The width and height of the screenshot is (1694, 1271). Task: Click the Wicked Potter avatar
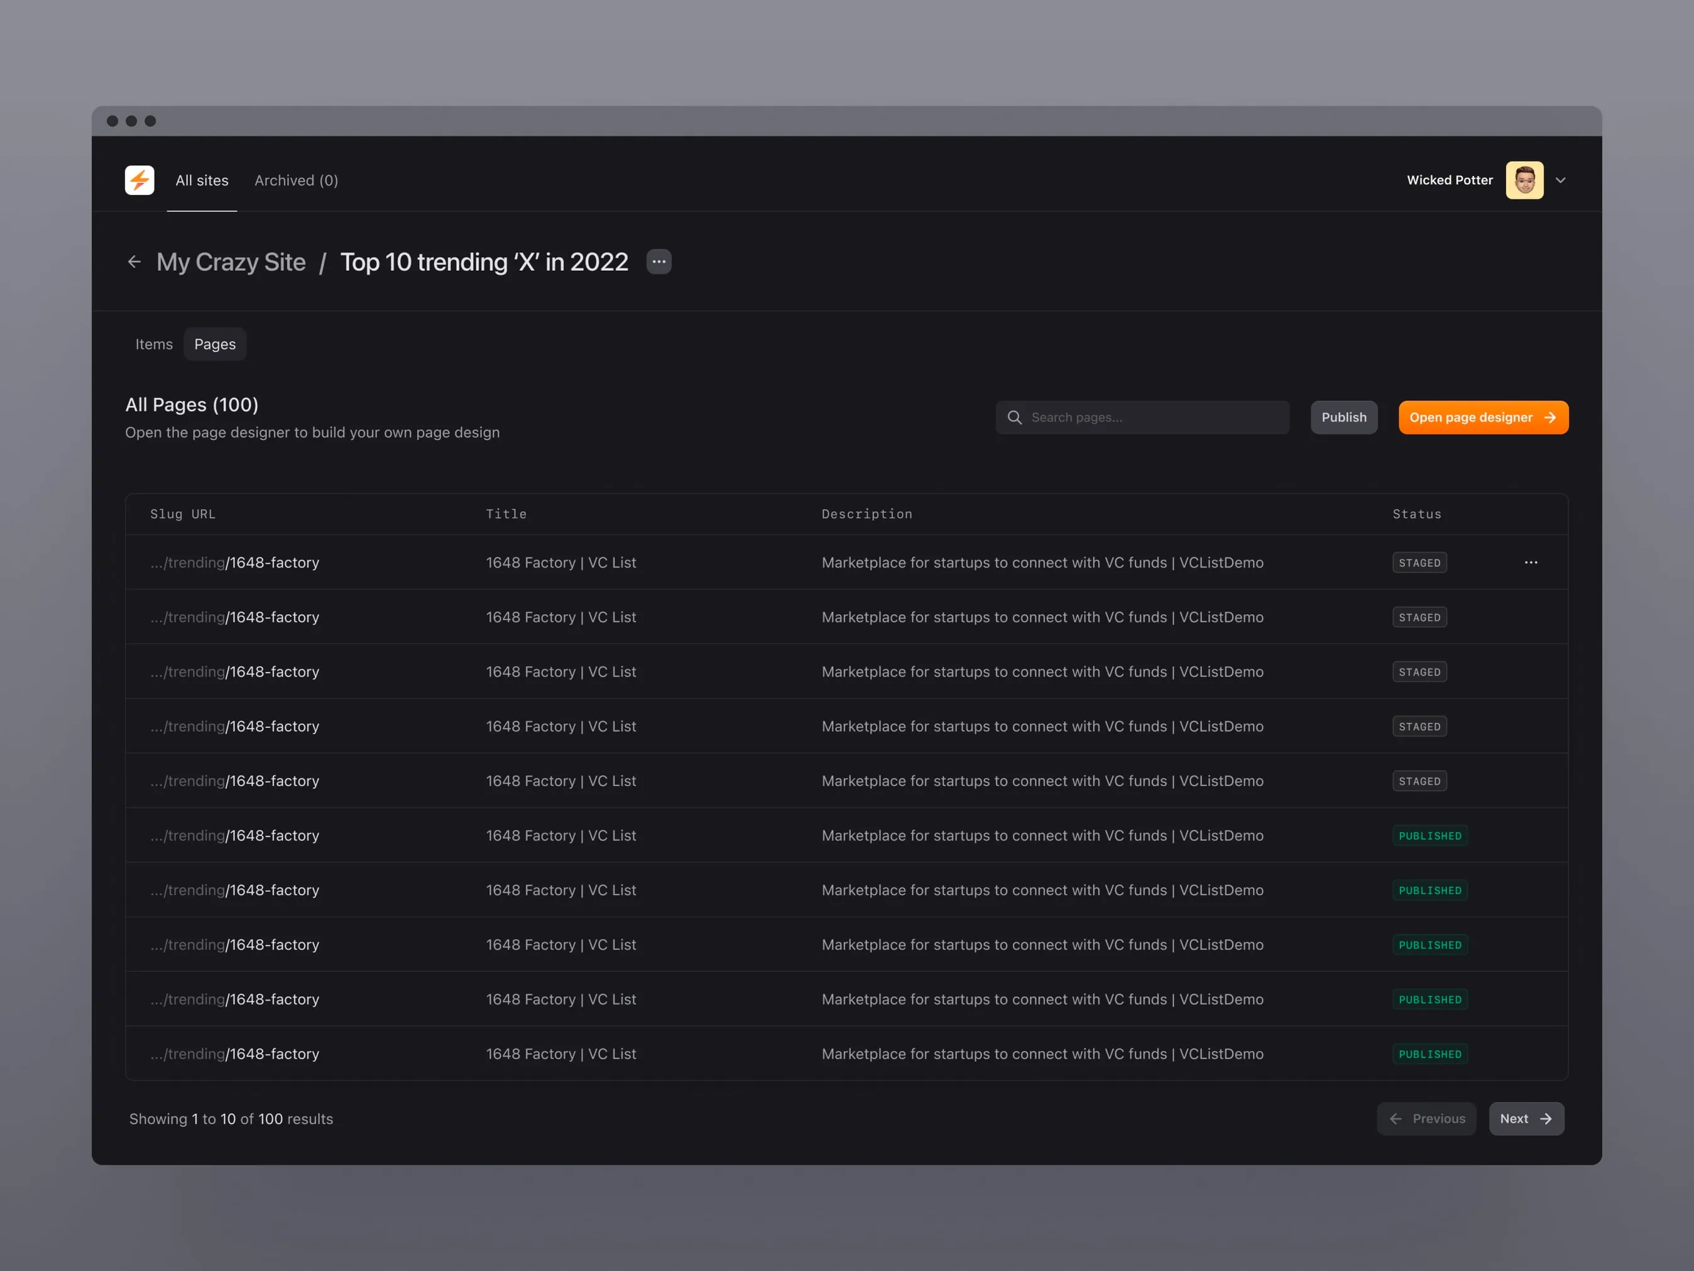[1524, 180]
